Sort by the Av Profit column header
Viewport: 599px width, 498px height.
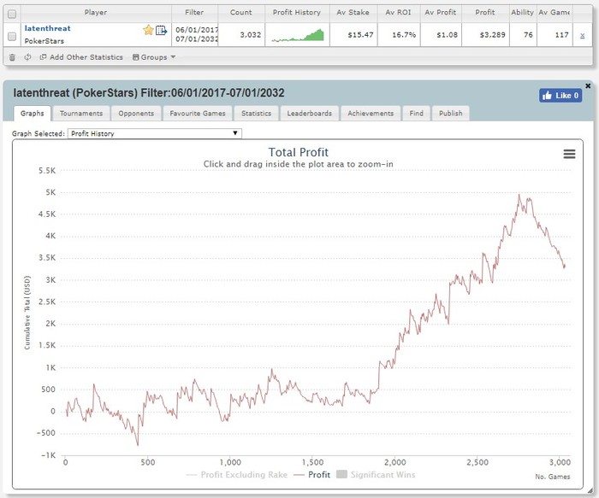tap(440, 12)
